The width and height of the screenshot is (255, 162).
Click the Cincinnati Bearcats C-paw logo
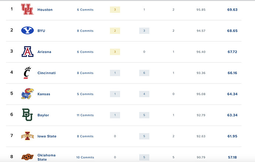(27, 73)
